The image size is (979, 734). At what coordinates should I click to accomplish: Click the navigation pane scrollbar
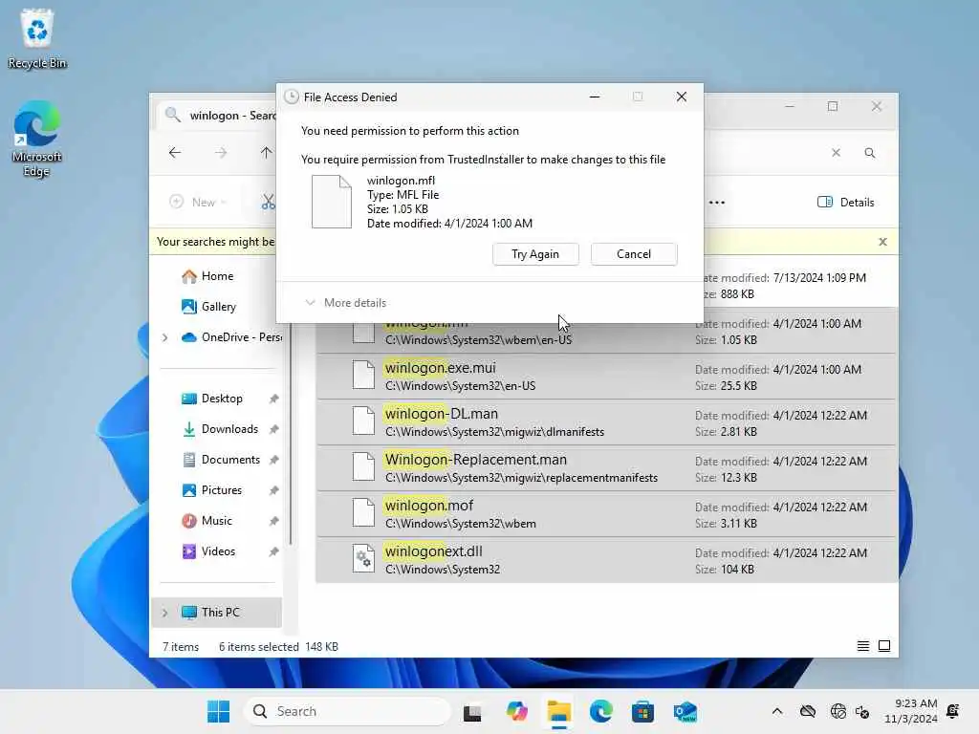[291, 437]
